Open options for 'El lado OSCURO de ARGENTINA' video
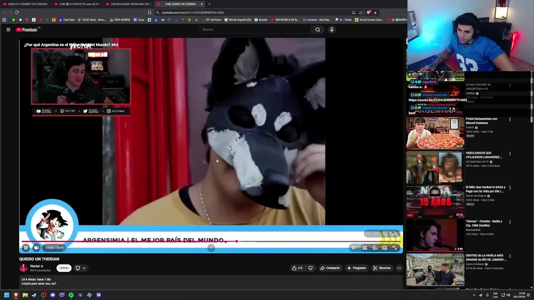 click(x=510, y=85)
